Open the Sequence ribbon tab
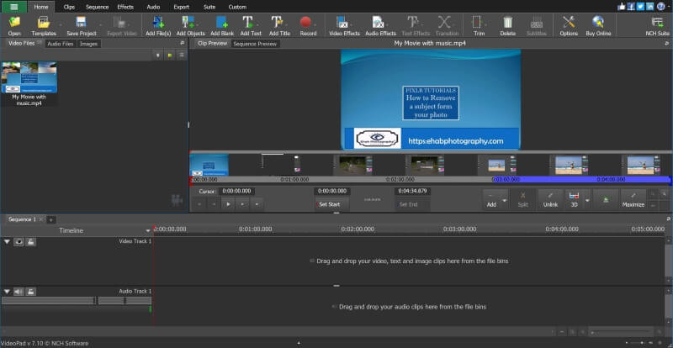673x348 pixels. pyautogui.click(x=97, y=7)
